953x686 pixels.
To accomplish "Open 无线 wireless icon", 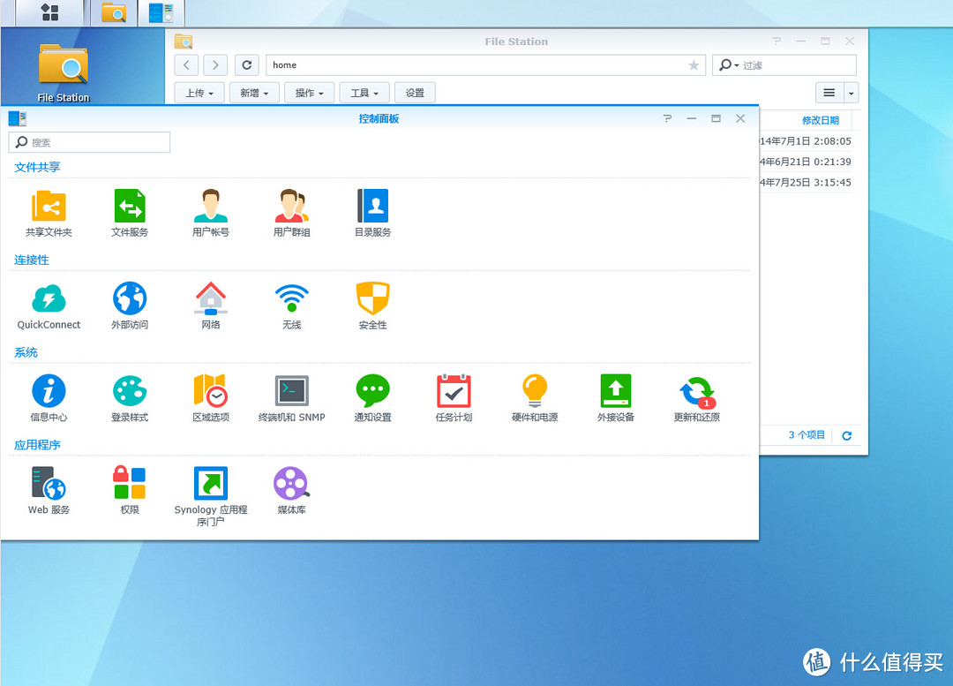I will tap(292, 305).
